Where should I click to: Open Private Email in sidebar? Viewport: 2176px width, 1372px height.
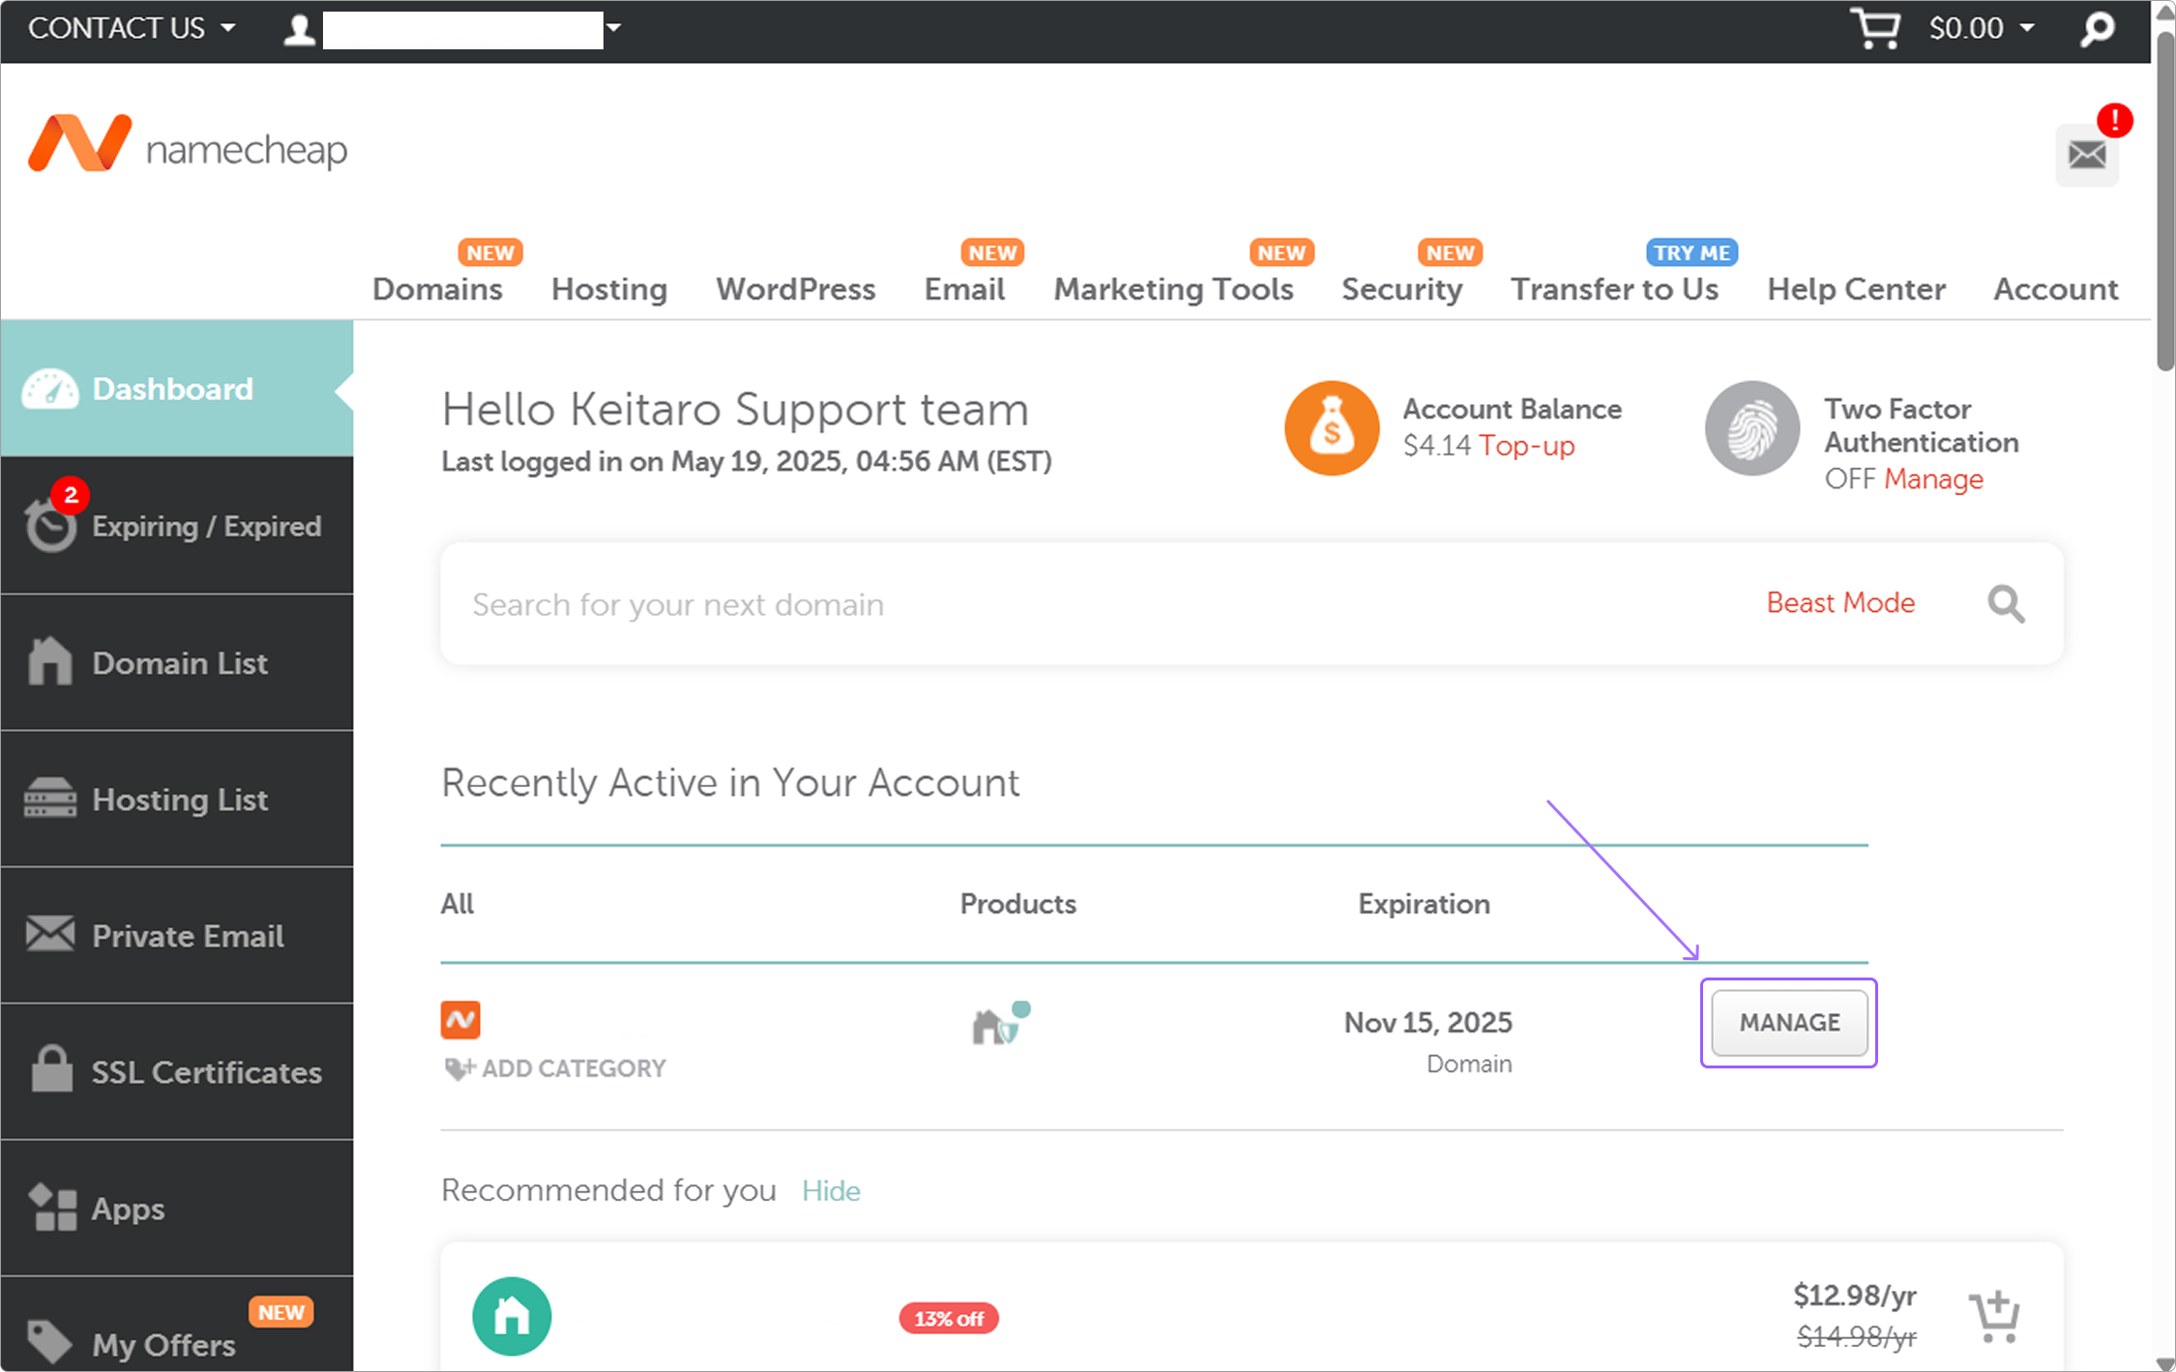tap(177, 936)
